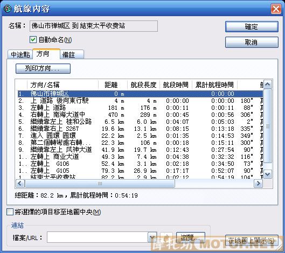Click 在地圖上顯示 button

pos(252,241)
